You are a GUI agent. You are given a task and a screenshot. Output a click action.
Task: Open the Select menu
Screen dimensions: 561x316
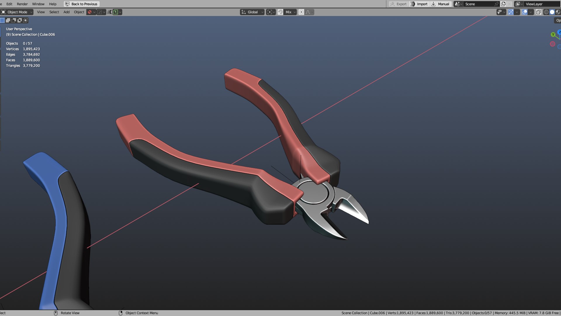(54, 12)
